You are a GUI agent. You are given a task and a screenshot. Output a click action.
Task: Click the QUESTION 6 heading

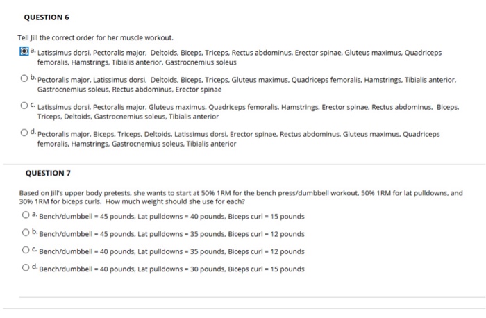47,17
